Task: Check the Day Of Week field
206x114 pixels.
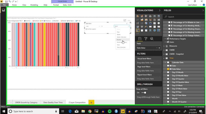Action: (168, 85)
